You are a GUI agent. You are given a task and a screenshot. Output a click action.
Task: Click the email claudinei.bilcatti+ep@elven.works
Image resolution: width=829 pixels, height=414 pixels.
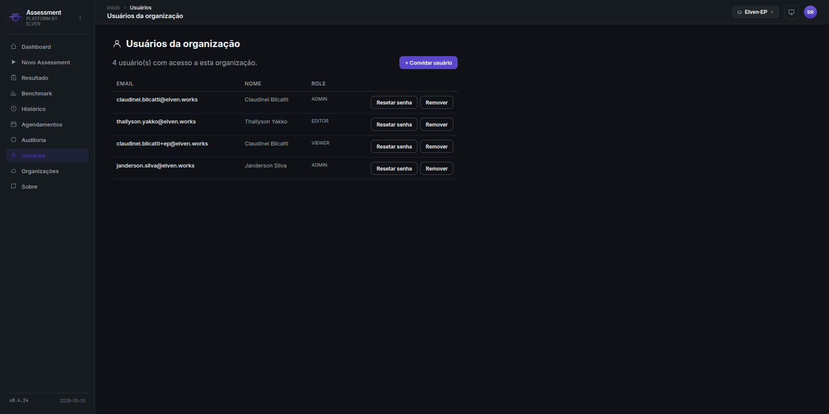[x=162, y=144]
